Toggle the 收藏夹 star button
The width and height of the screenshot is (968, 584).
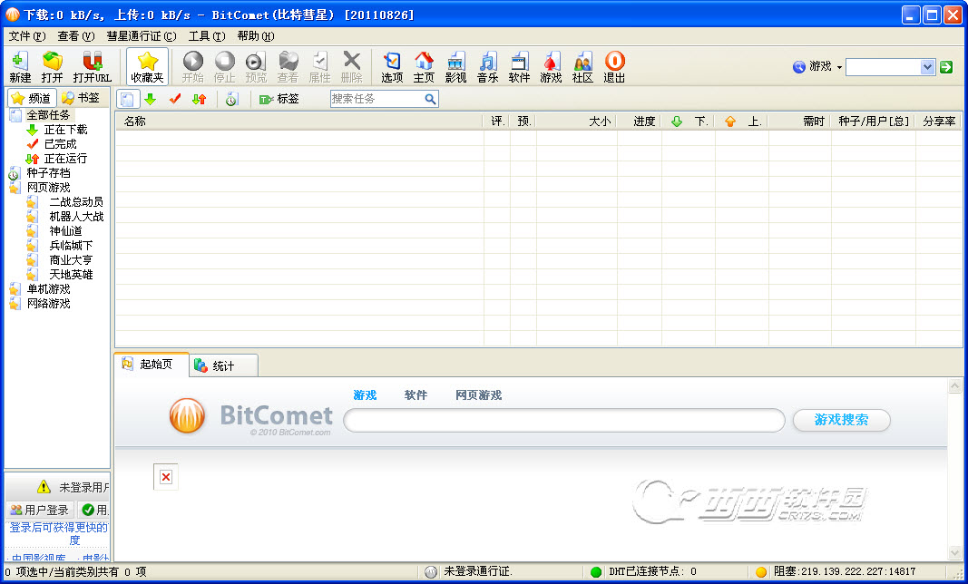(148, 67)
